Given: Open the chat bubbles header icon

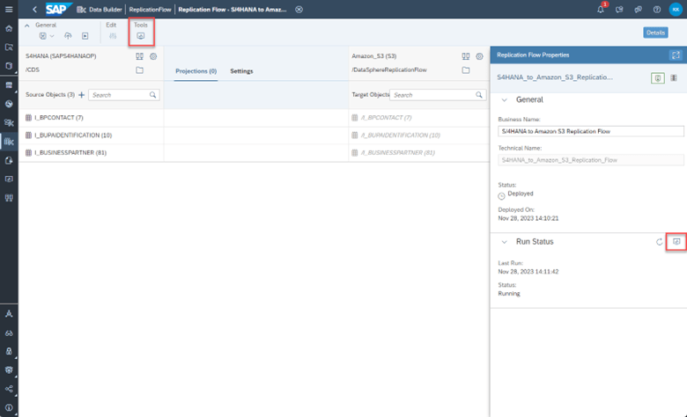Looking at the screenshot, I should (638, 9).
